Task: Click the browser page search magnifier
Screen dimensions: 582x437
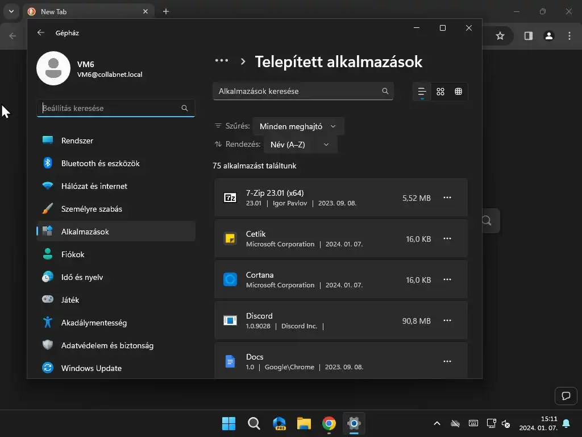Action: coord(487,221)
